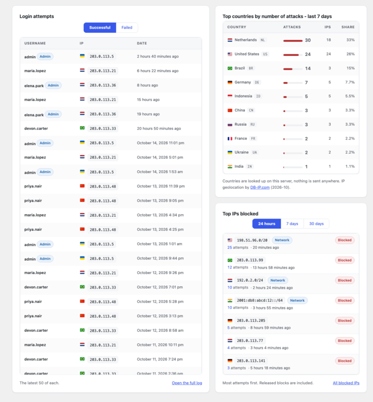Click username in October 13, 2026 9:05 pm row
The width and height of the screenshot is (373, 402).
[x=33, y=201]
